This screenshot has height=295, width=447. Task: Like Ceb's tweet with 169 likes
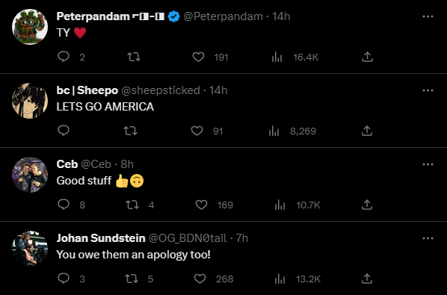click(201, 205)
